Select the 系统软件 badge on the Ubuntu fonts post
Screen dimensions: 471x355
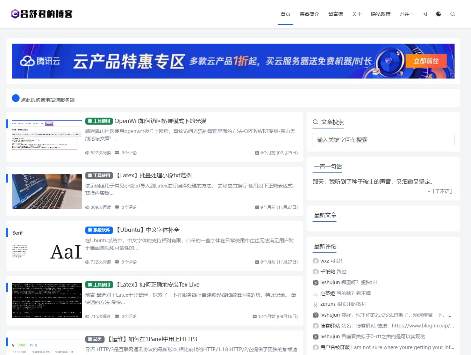99,230
